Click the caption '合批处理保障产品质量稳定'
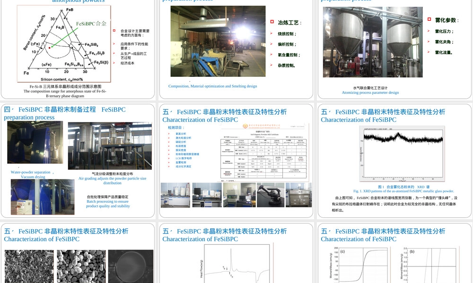 108,197
